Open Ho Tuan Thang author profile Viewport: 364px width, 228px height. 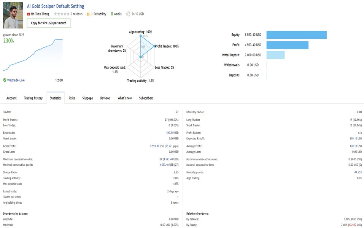click(x=40, y=14)
